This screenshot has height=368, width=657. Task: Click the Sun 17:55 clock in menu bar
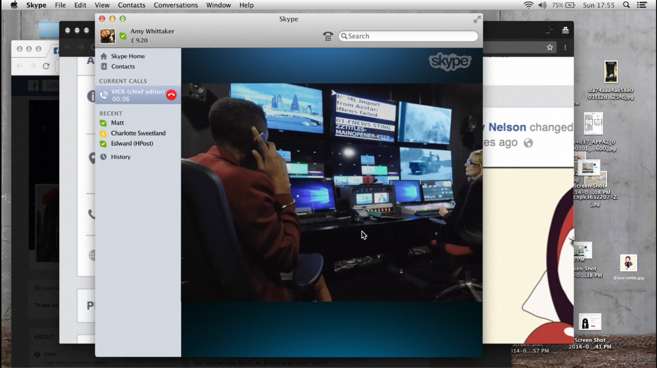[599, 5]
